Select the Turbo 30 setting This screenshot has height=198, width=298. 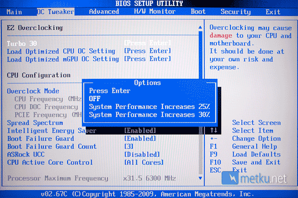[22, 44]
